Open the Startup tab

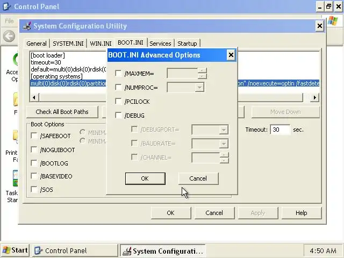point(187,44)
